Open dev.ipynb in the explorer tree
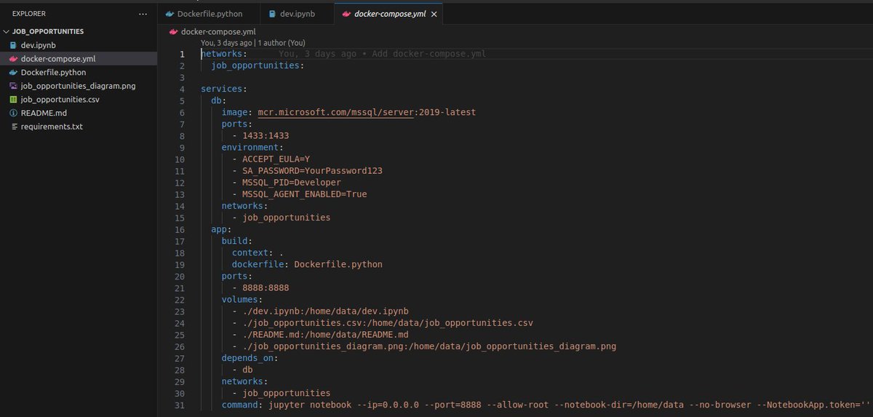Screen dimensions: 873x417 click(39, 45)
